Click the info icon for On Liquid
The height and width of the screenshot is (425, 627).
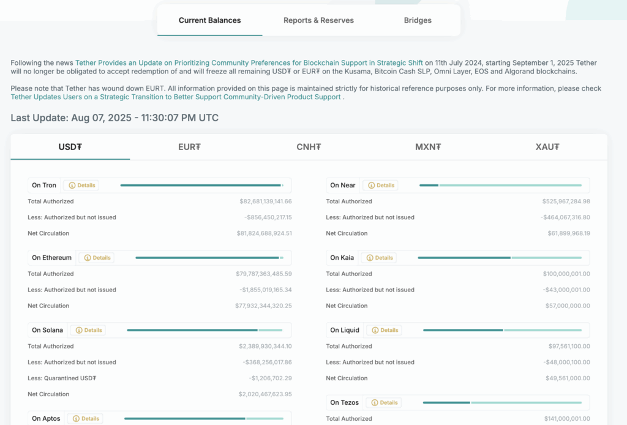coord(375,330)
